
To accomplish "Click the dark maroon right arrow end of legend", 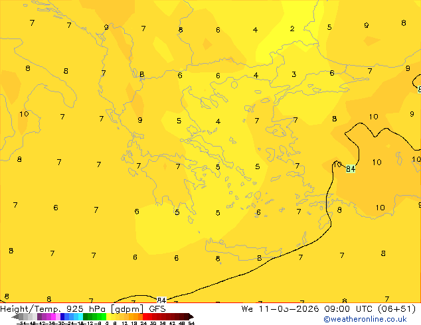I will (x=191, y=316).
